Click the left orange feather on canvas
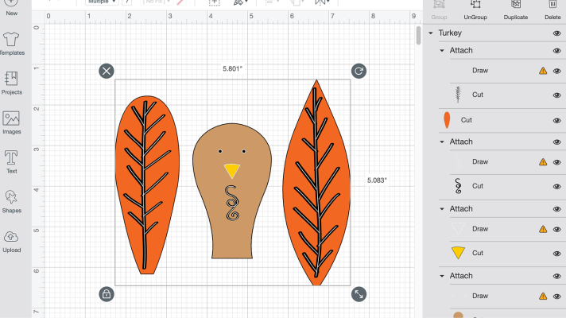This screenshot has width=566, height=318. pos(147,184)
